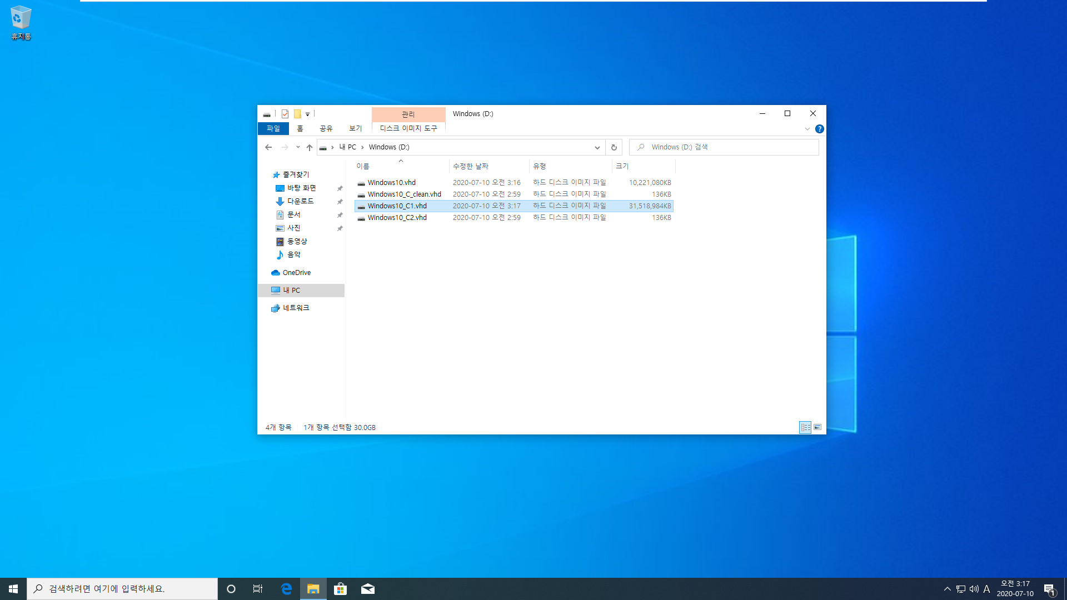Viewport: 1067px width, 600px height.
Task: Click the File Explorer taskbar icon
Action: click(313, 589)
